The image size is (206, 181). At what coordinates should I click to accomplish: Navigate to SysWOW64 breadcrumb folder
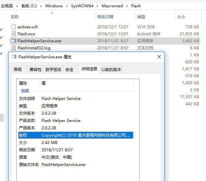[x=82, y=6]
